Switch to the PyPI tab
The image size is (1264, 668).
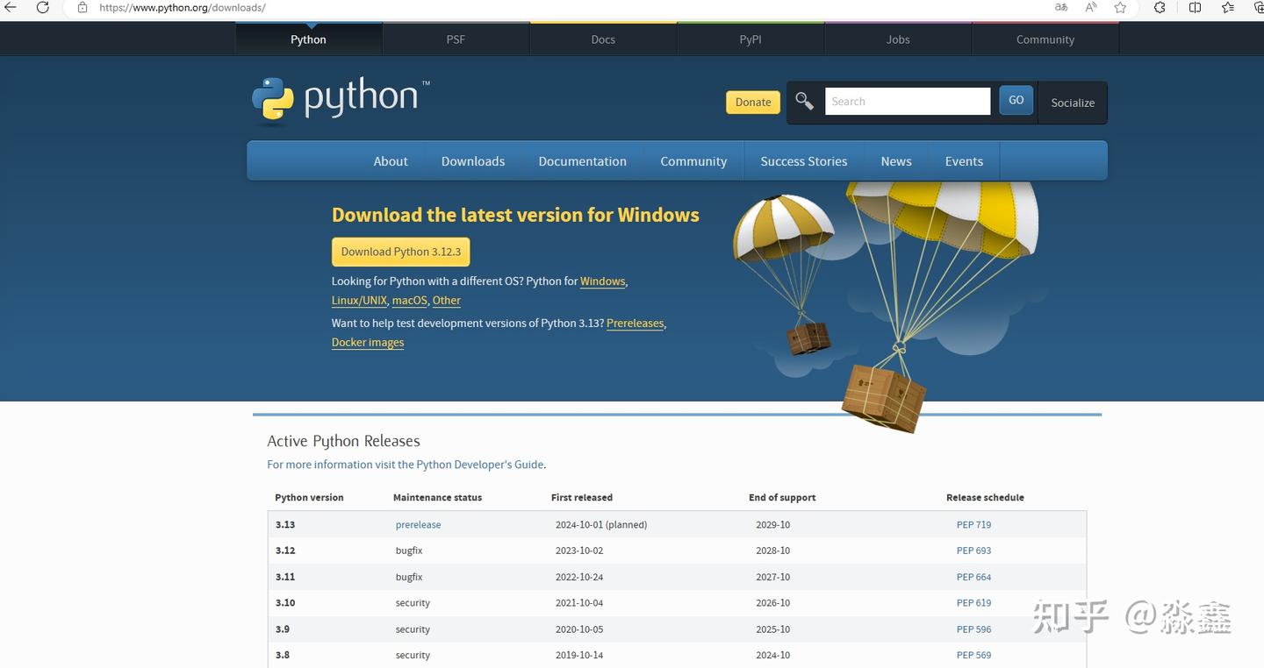point(750,39)
